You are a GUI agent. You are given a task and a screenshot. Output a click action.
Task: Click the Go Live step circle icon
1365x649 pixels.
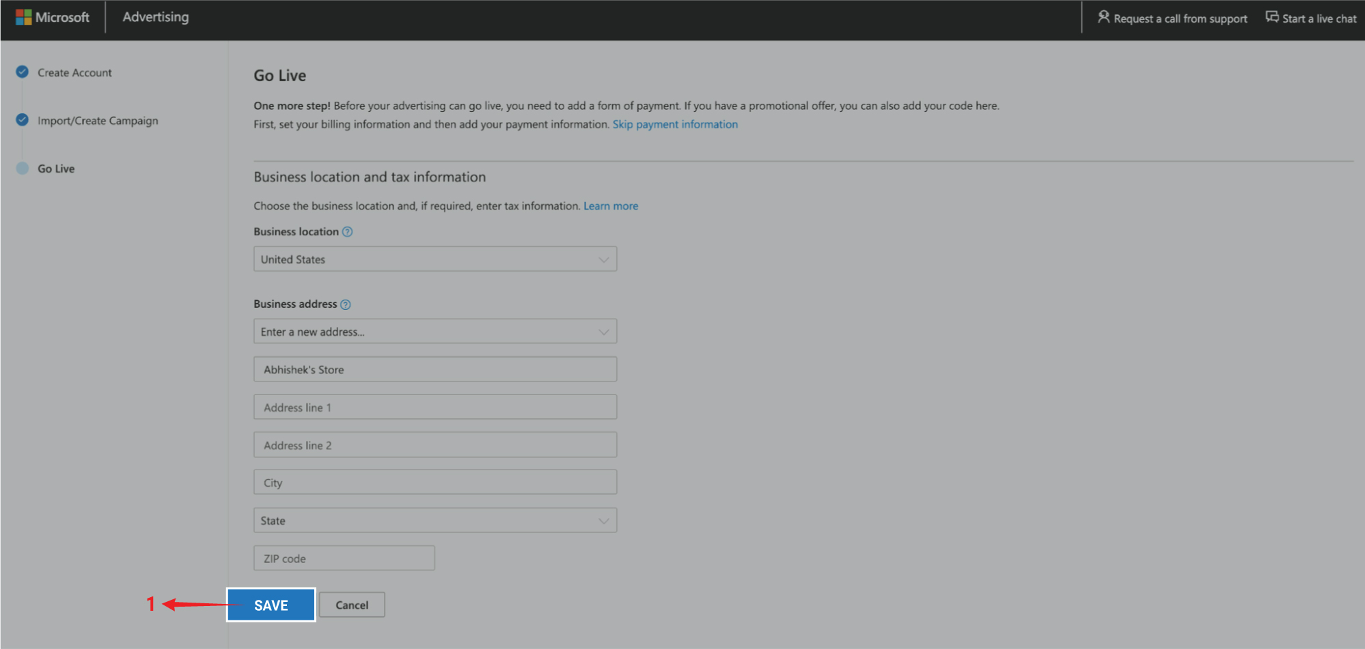click(23, 168)
